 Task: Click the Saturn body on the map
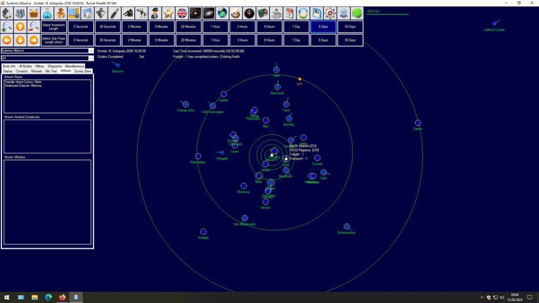[x=418, y=123]
